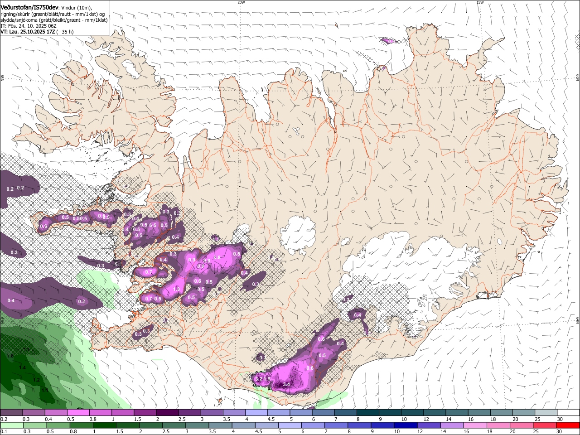This screenshot has width=580, height=435.
Task: Click the 'slydda/snjókoma' legend description line
Action: [53, 20]
